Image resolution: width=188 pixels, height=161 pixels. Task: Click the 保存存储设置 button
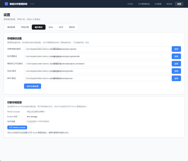(x=33, y=86)
